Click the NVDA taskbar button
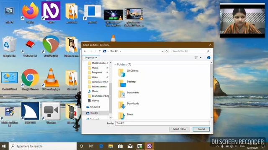Image resolution: width=268 pixels, height=150 pixels. (149, 146)
